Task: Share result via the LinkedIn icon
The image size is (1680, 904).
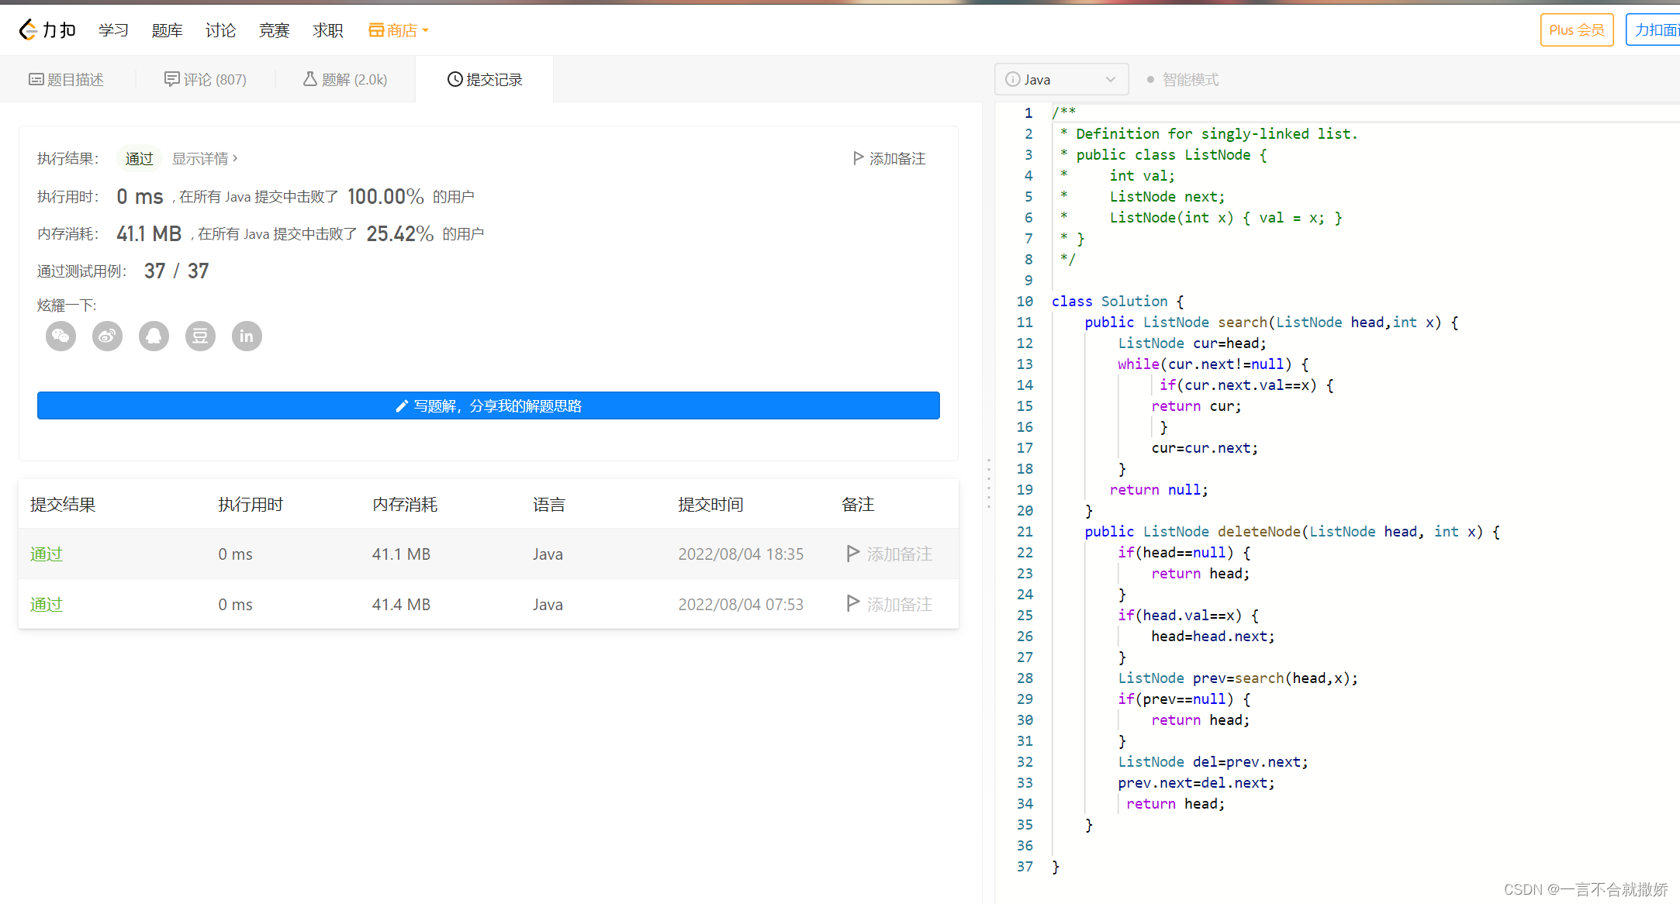Action: (247, 336)
